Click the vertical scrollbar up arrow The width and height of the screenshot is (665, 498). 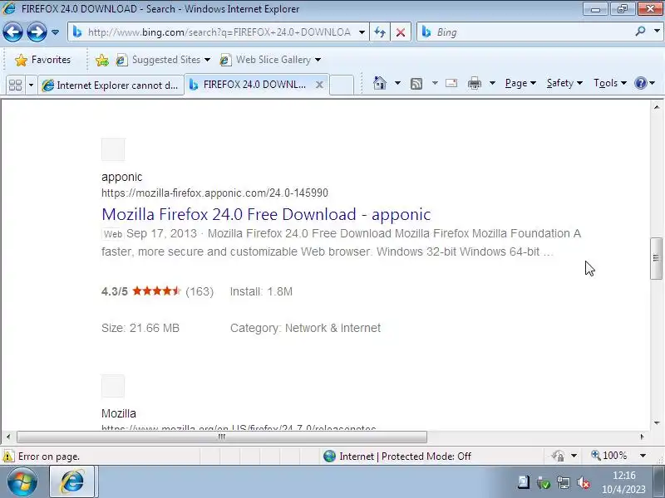click(x=656, y=107)
